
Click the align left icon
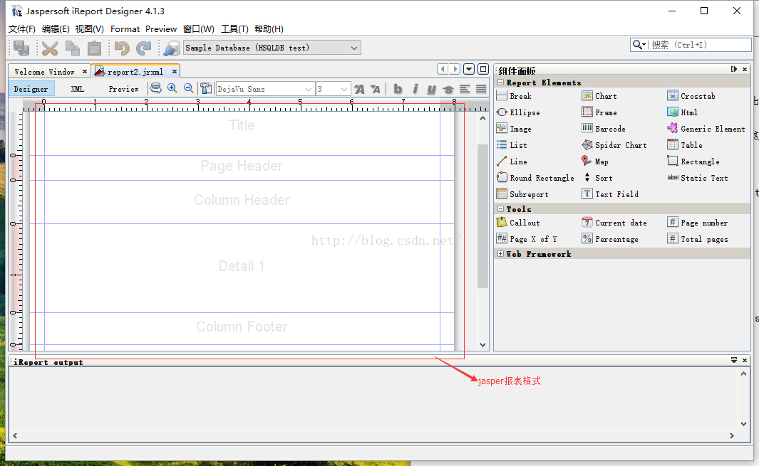(x=465, y=89)
